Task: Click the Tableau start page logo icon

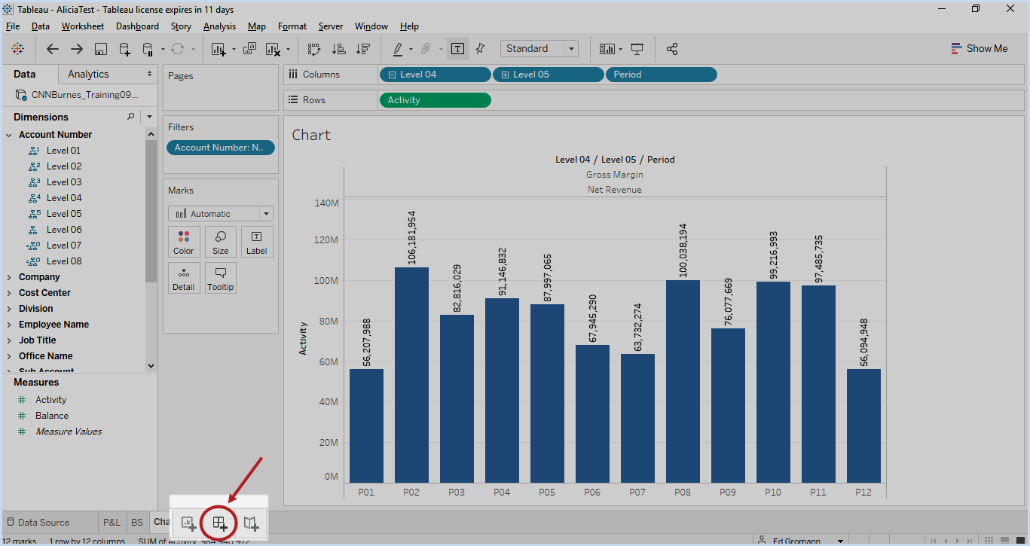Action: (x=17, y=49)
